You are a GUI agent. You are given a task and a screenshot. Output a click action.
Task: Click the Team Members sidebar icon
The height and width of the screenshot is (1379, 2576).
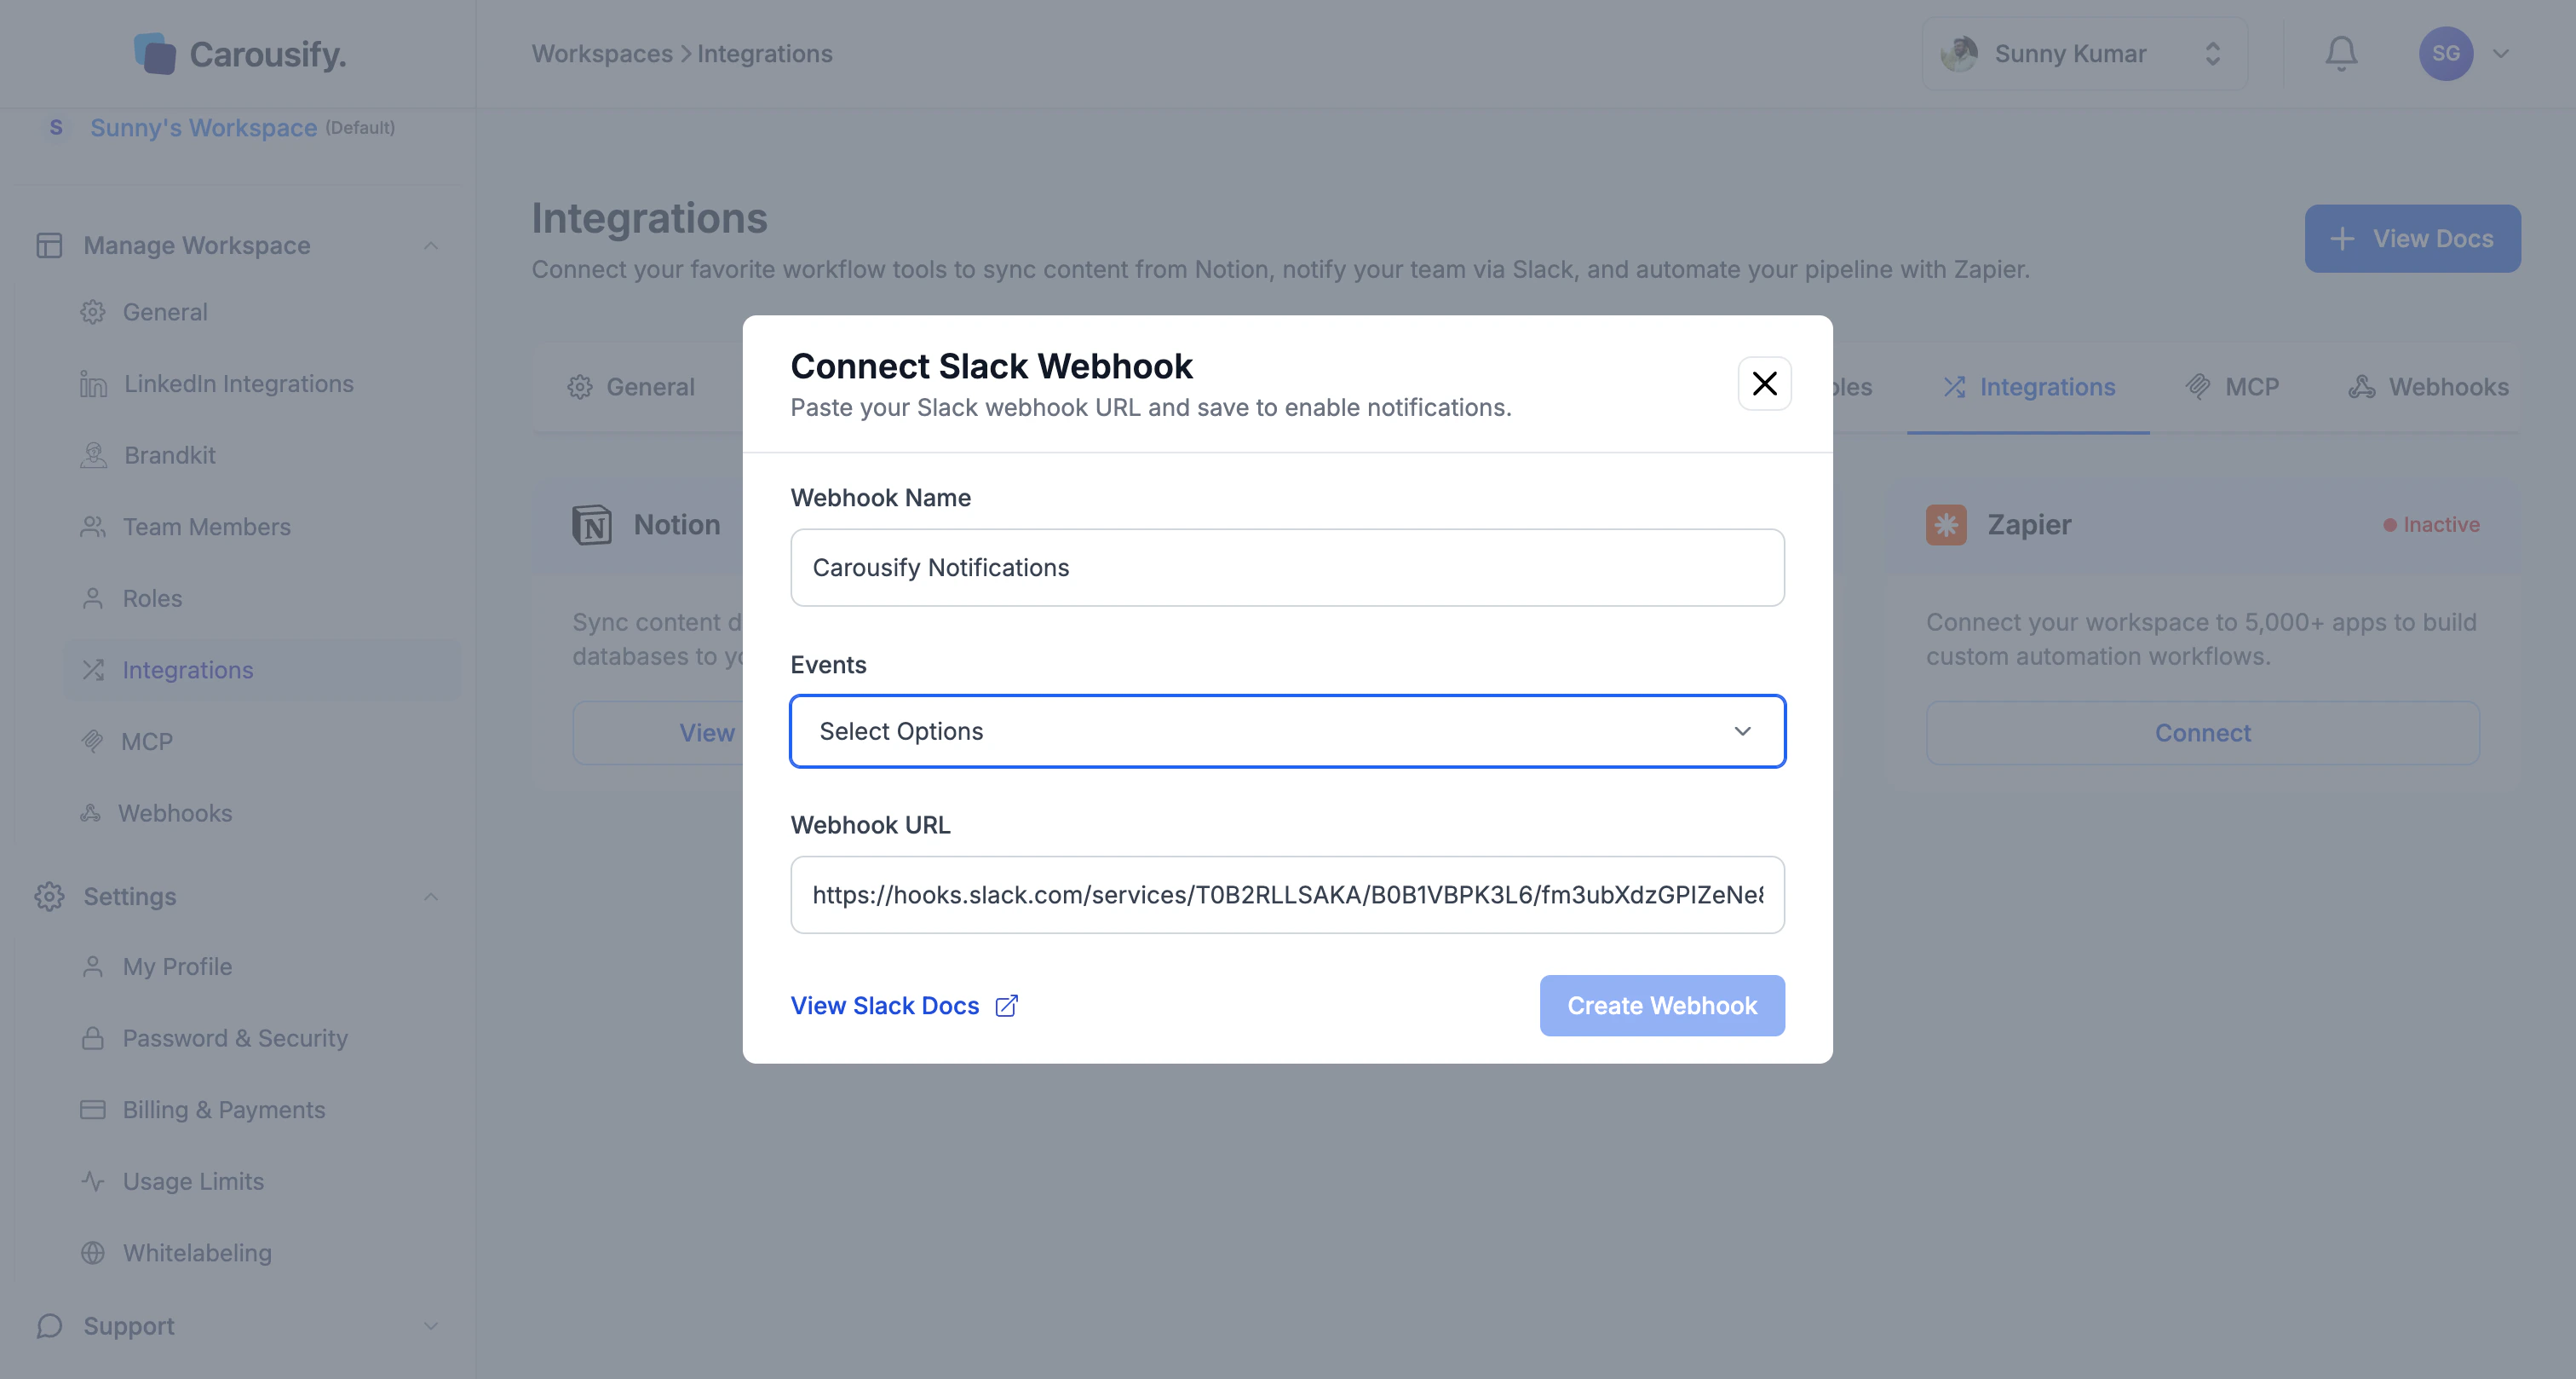93,528
